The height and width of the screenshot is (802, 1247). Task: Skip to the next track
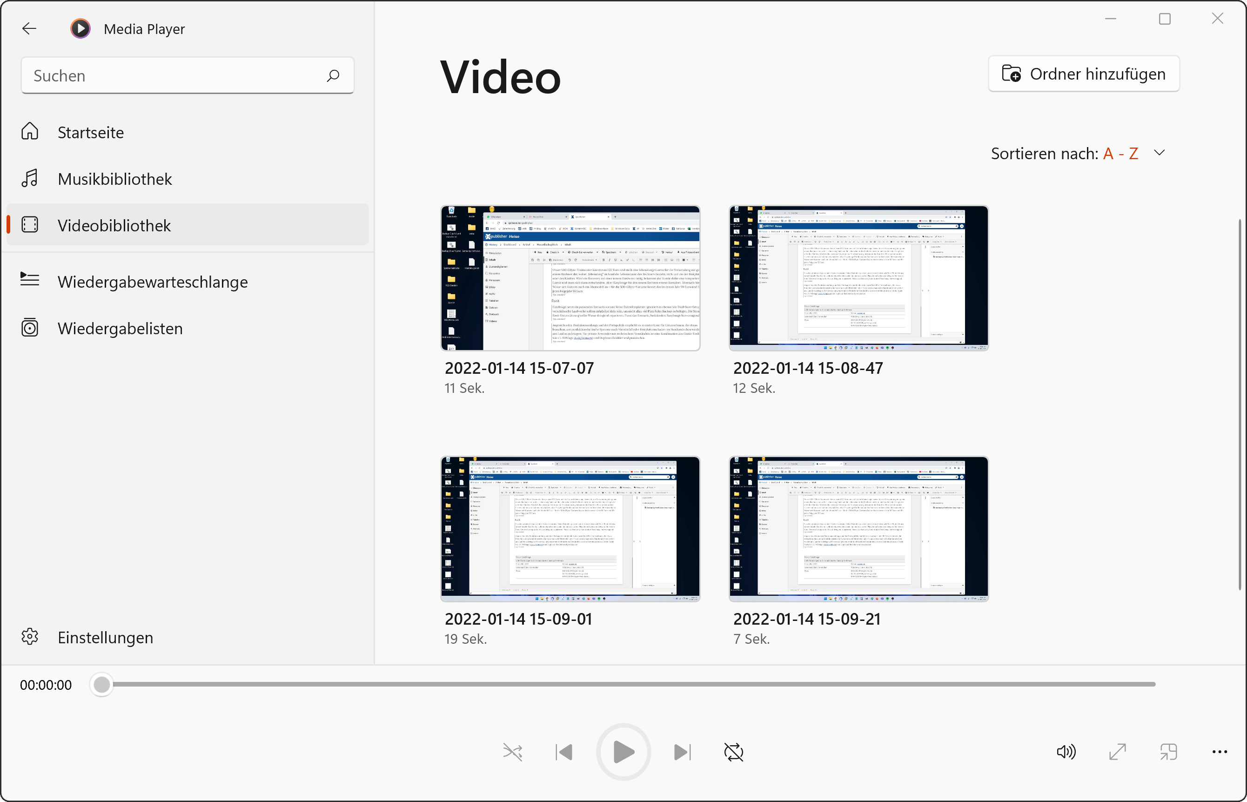coord(682,752)
